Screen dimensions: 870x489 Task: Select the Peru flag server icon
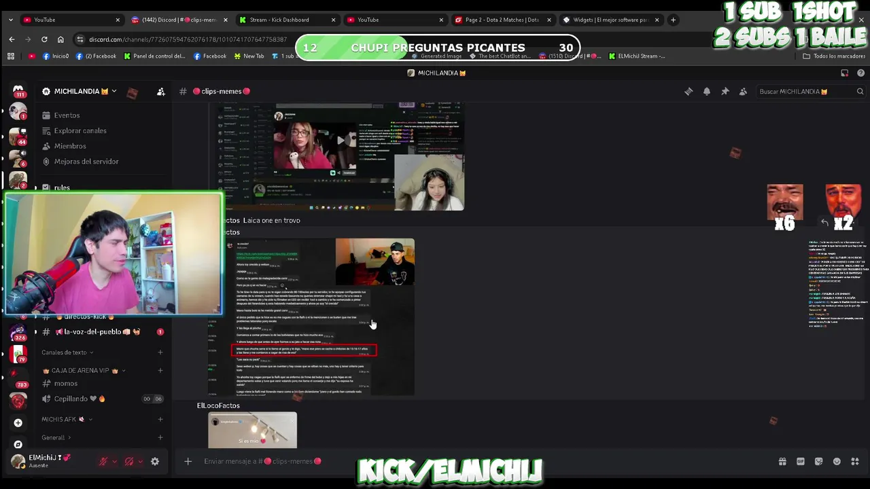point(18,355)
